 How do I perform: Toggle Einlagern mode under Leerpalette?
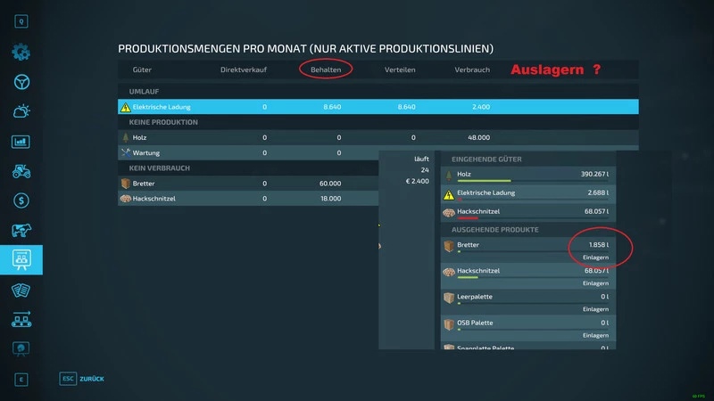[x=595, y=308]
